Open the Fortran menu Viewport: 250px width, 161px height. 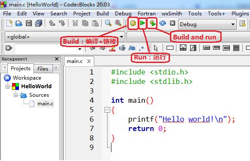click(x=147, y=14)
